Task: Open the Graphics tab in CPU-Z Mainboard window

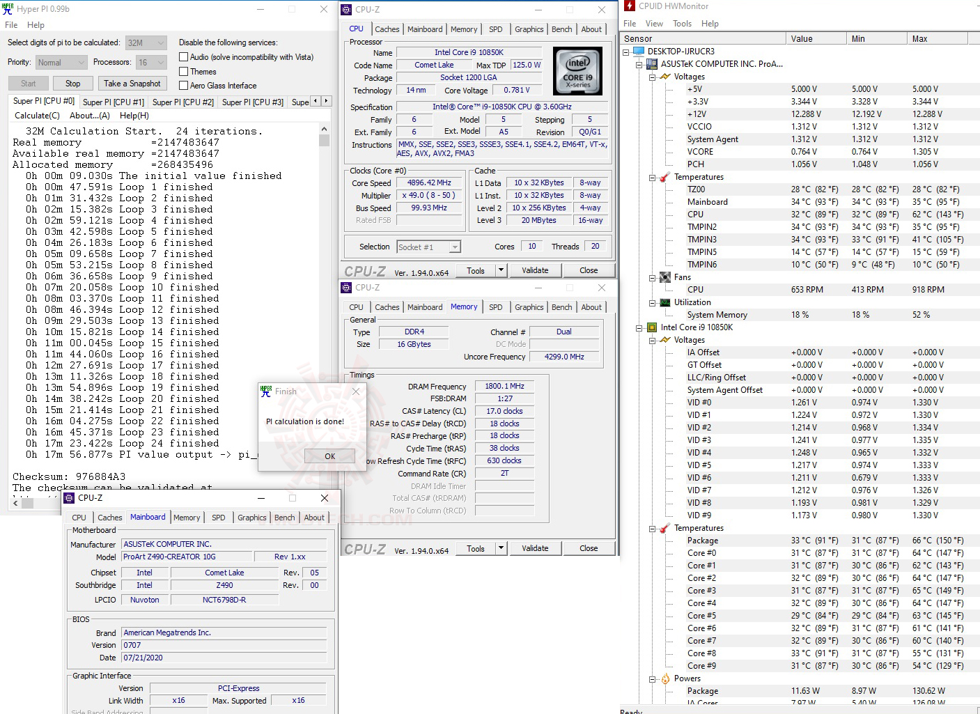Action: click(252, 518)
